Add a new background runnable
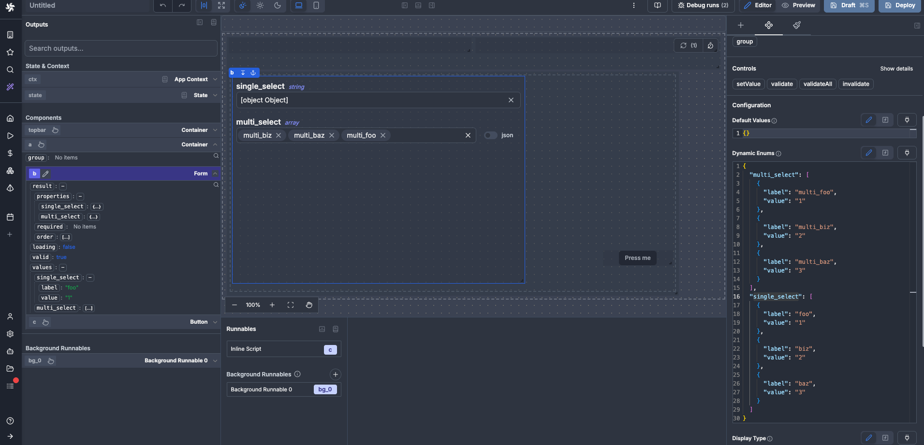The width and height of the screenshot is (924, 445). [336, 374]
